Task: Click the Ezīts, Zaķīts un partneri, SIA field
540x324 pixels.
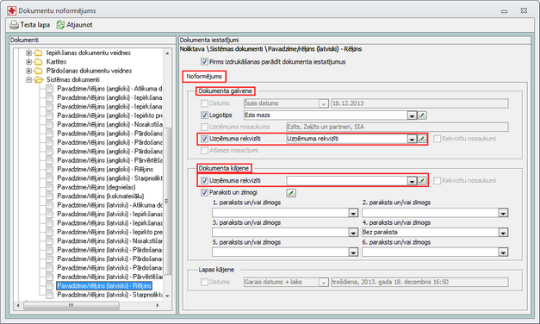Action: pos(397,127)
